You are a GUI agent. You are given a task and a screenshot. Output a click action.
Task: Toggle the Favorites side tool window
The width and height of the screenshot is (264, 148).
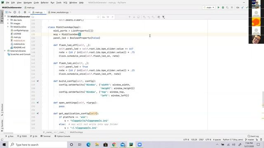(x=2, y=125)
